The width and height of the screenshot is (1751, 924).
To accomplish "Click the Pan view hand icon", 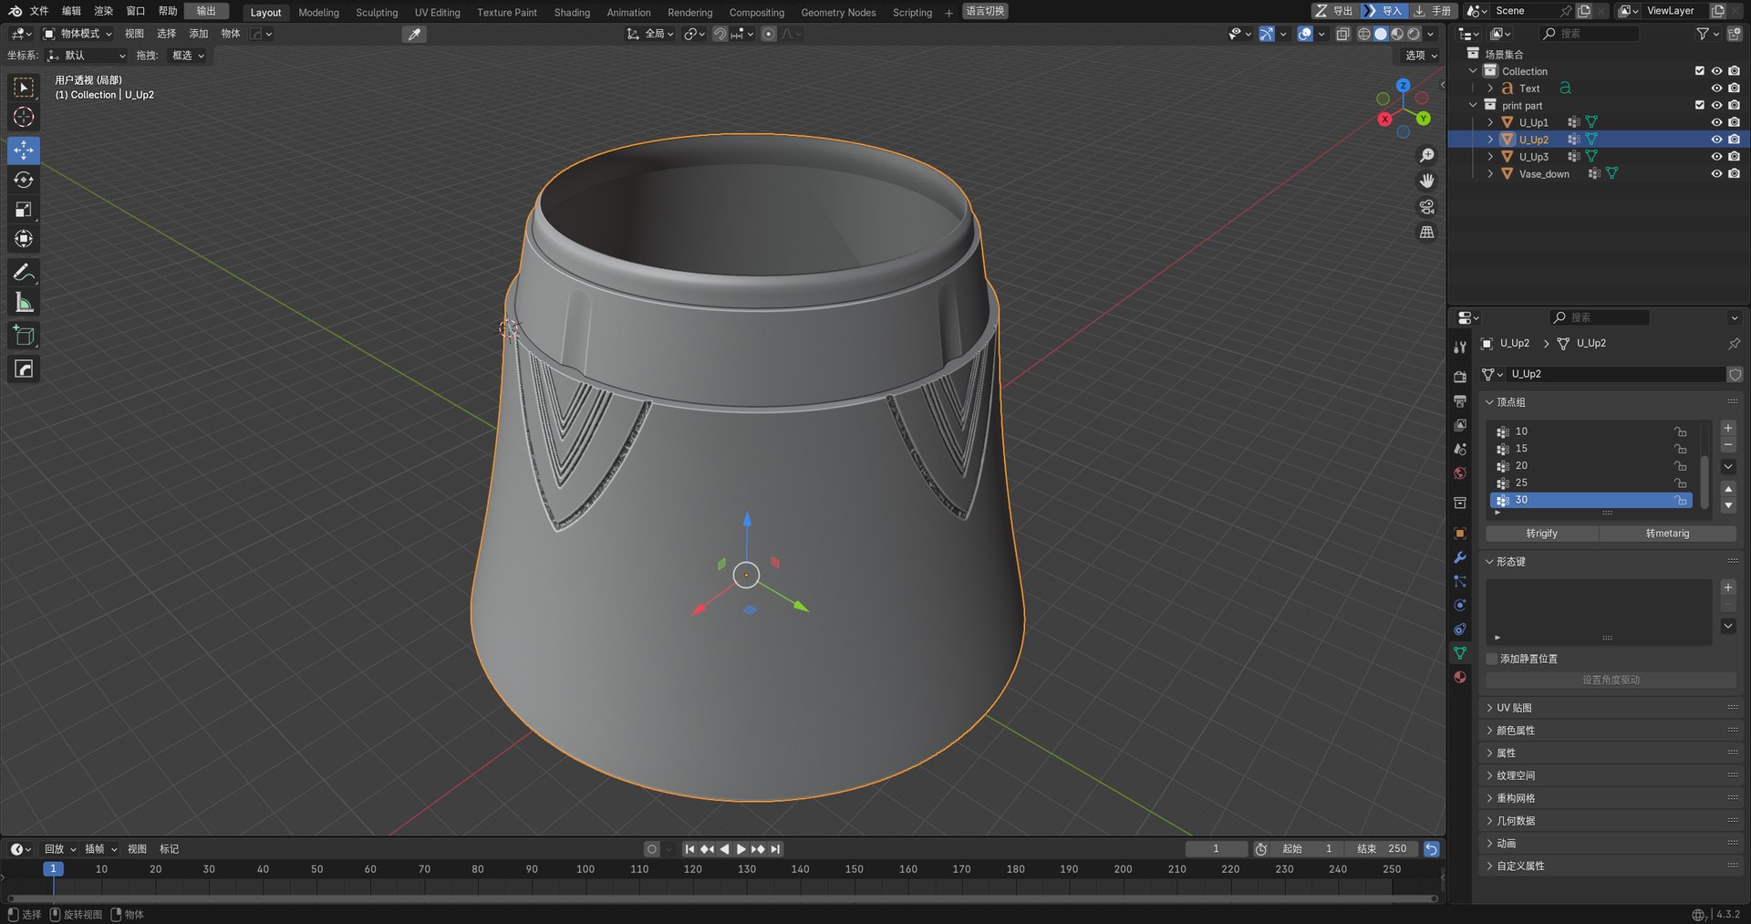I will [1427, 182].
